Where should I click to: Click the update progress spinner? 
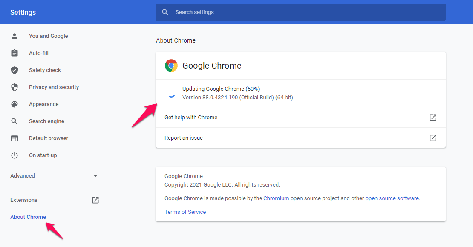172,96
